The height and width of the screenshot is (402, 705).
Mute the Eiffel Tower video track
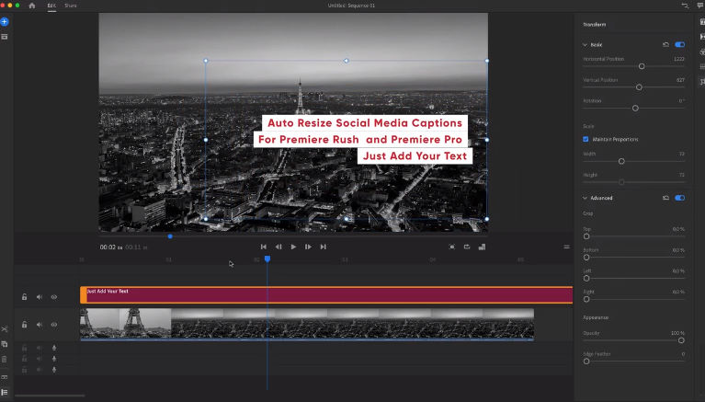39,324
